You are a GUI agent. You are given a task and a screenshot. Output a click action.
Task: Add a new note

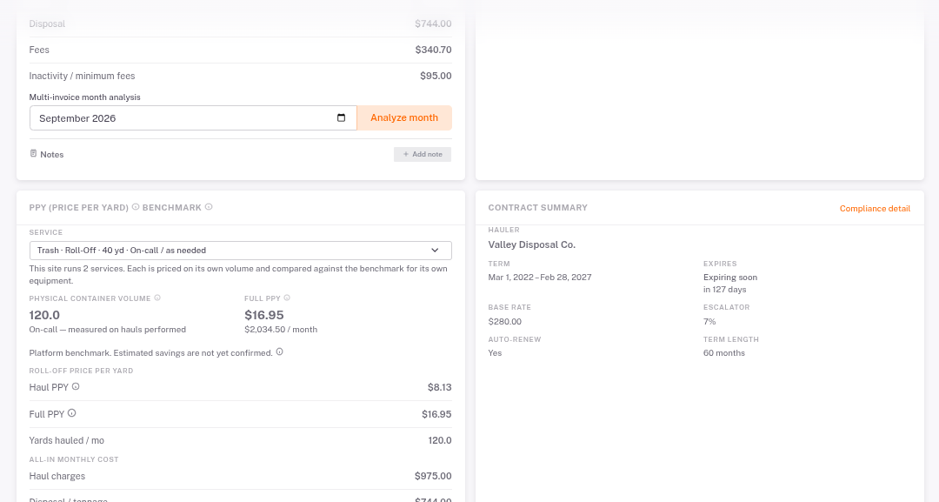tap(423, 155)
